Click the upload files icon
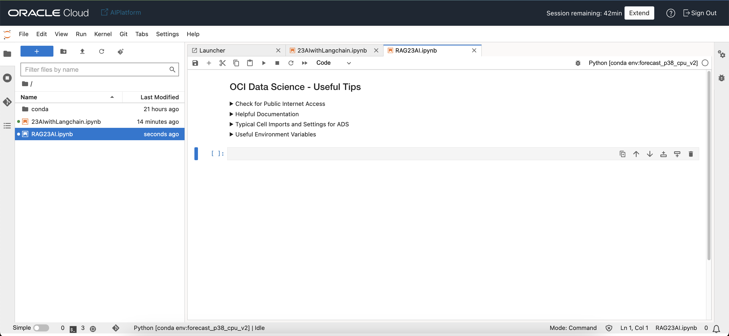 click(x=82, y=51)
